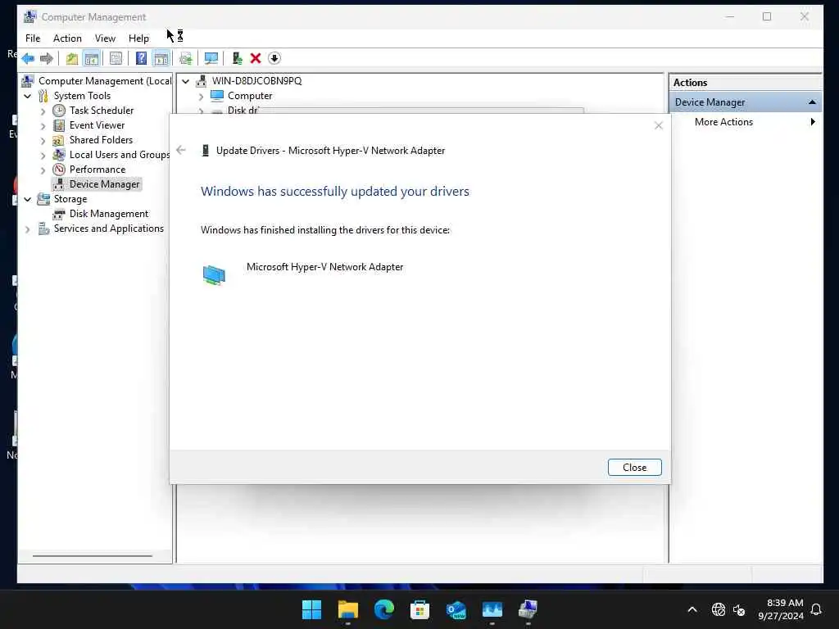The image size is (839, 629).
Task: Expand the Shared Folders node
Action: pyautogui.click(x=43, y=140)
